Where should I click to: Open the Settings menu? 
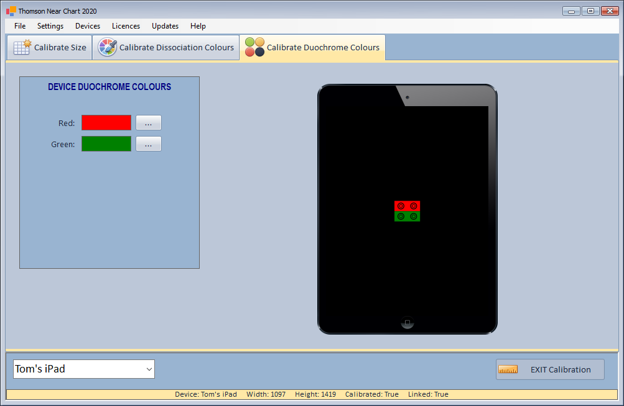pyautogui.click(x=50, y=26)
